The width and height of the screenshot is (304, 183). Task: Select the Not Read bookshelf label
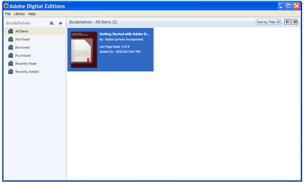click(22, 39)
